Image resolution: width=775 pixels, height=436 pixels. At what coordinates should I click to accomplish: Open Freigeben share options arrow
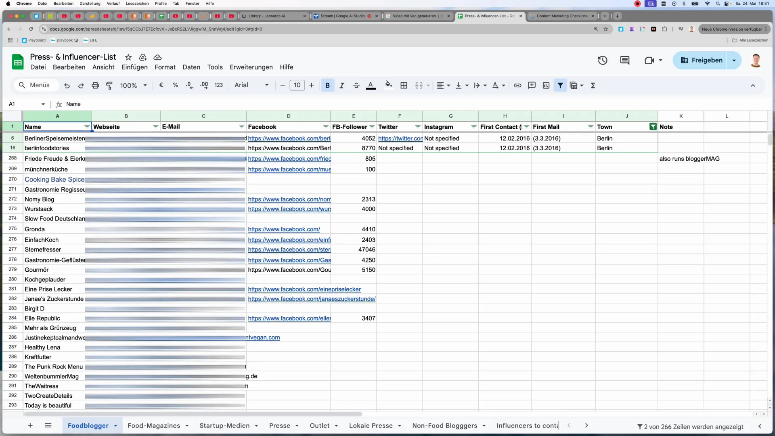(x=734, y=61)
